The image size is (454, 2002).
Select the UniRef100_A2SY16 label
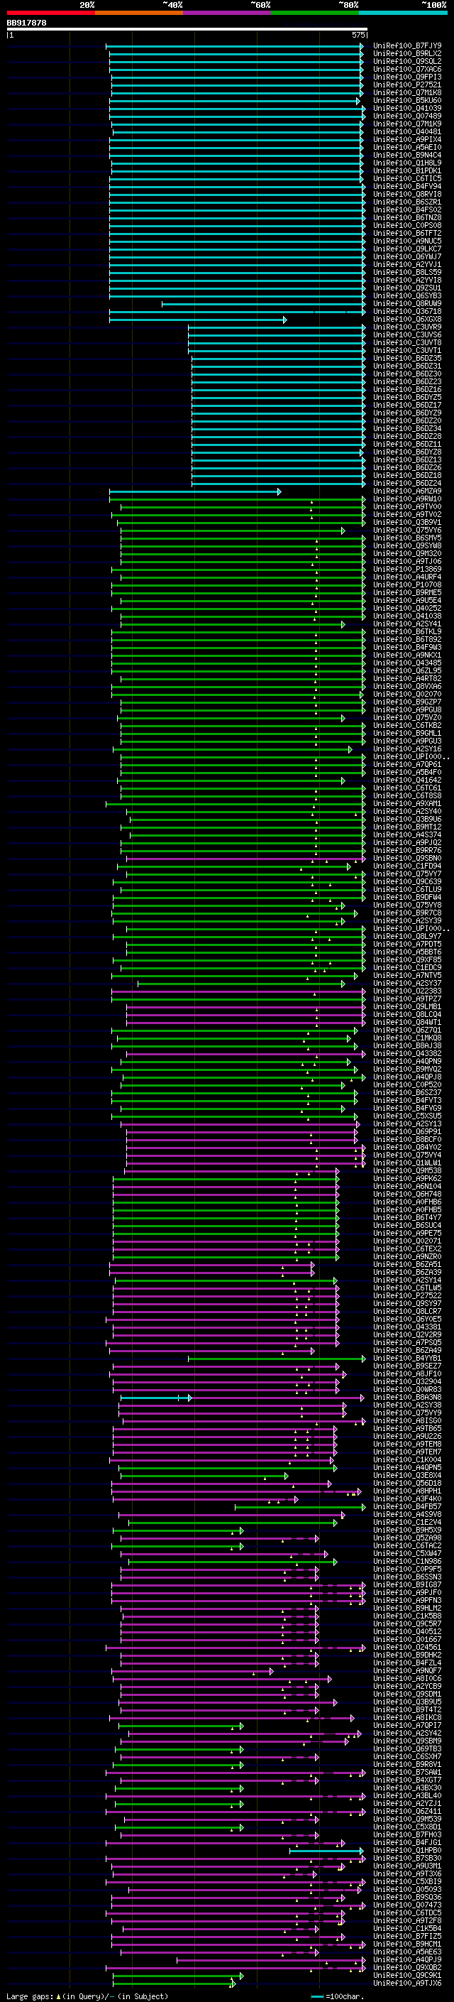pyautogui.click(x=407, y=749)
